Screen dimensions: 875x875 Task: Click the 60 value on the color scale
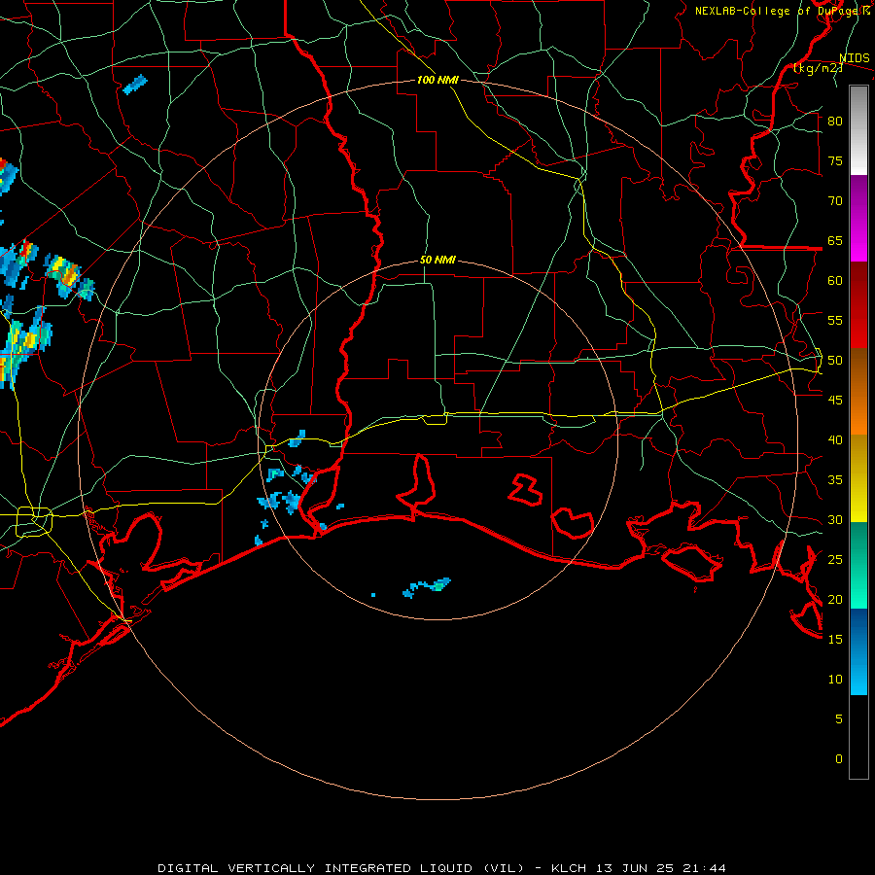coord(835,281)
